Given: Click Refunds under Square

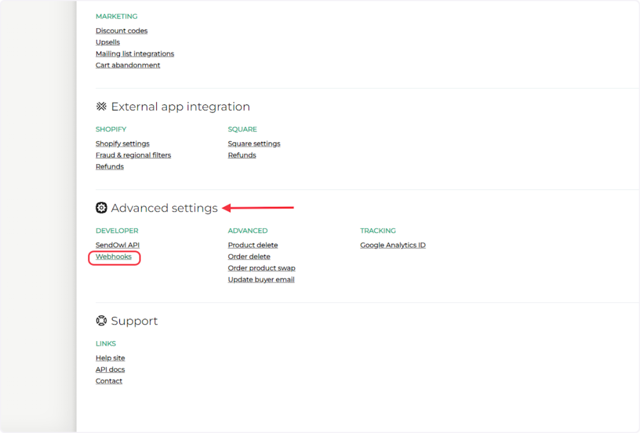Looking at the screenshot, I should click(242, 155).
